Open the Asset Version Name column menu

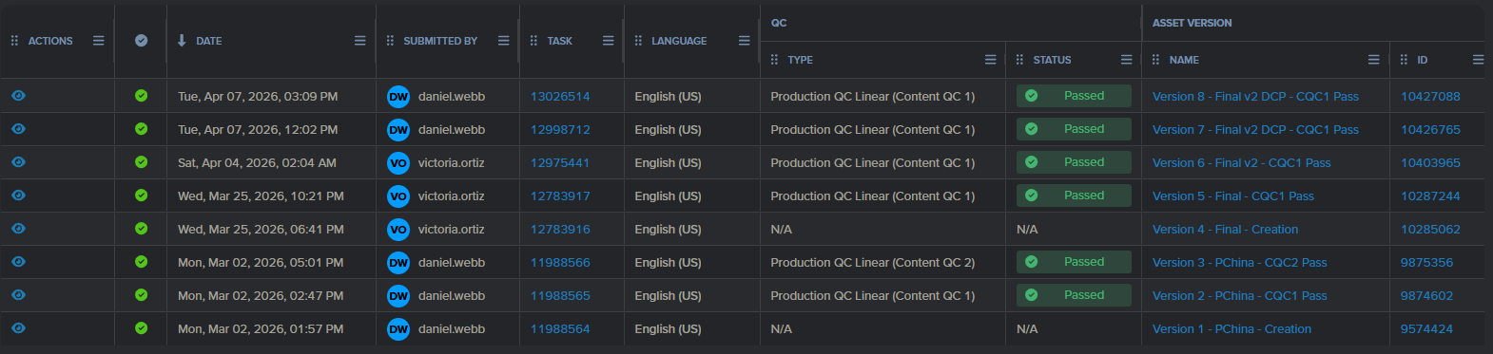pos(1373,60)
